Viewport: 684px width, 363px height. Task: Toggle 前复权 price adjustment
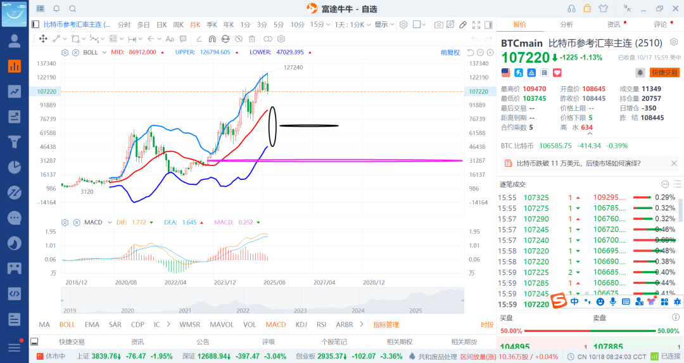click(450, 53)
